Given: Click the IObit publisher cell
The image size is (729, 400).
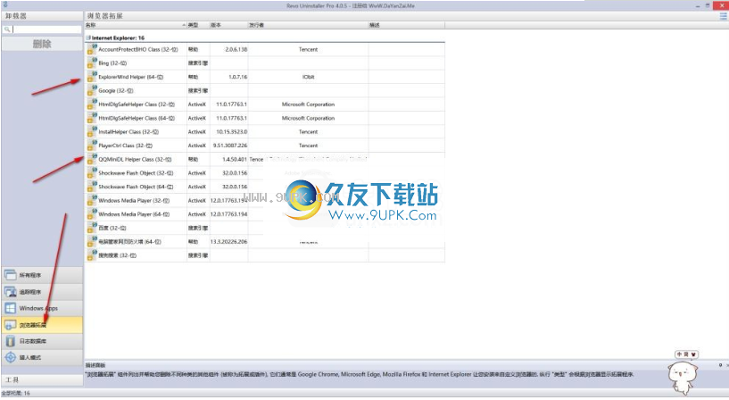Looking at the screenshot, I should click(x=308, y=77).
